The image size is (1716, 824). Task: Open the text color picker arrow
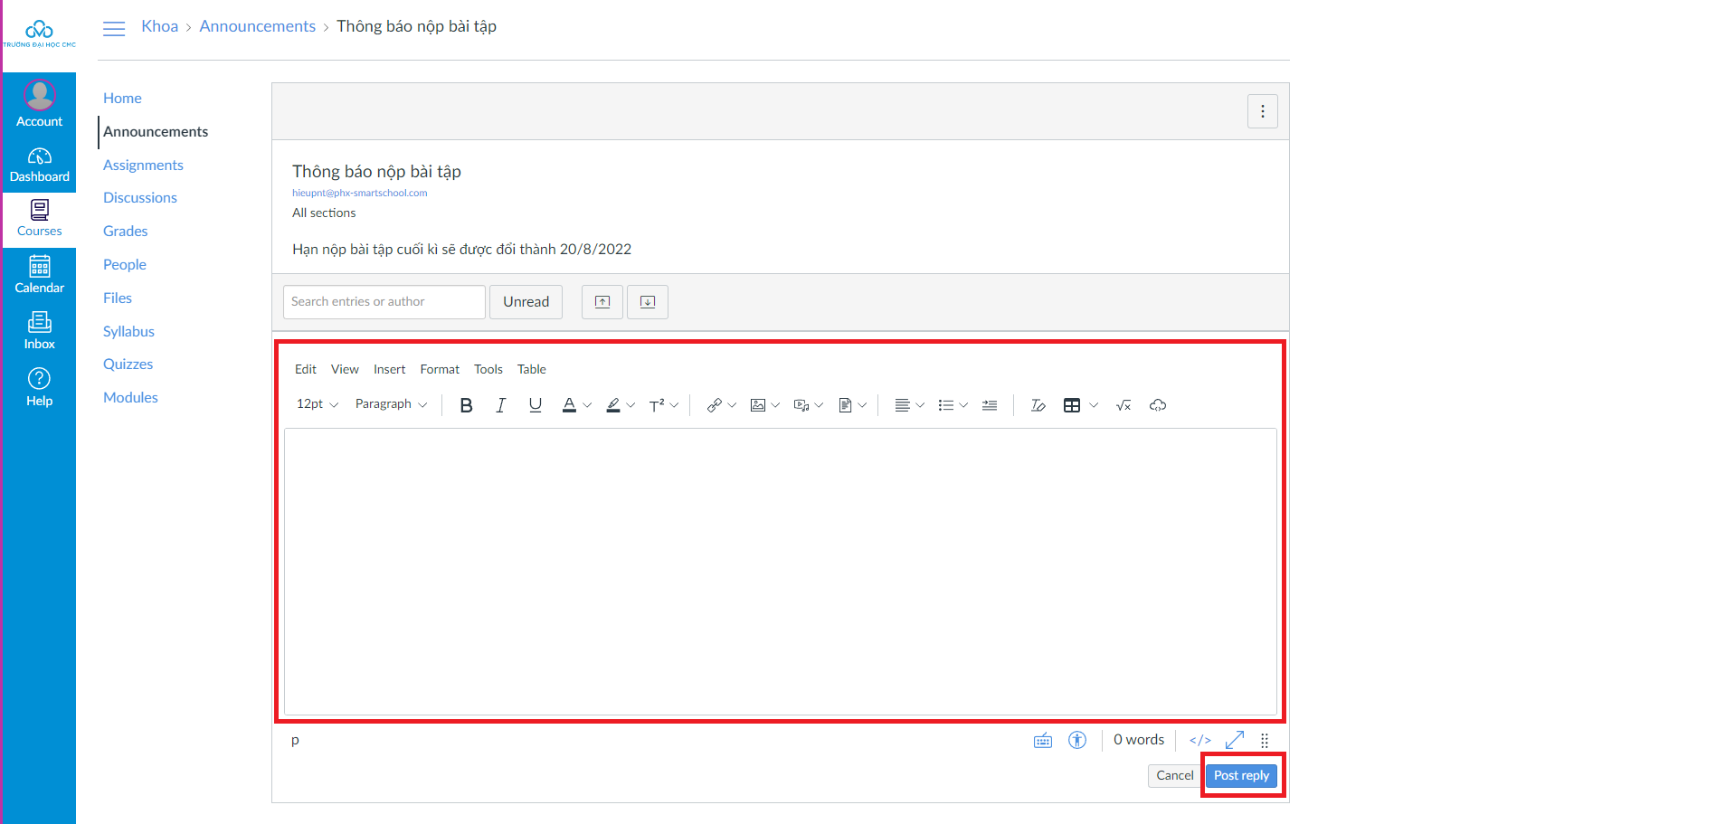coord(587,405)
